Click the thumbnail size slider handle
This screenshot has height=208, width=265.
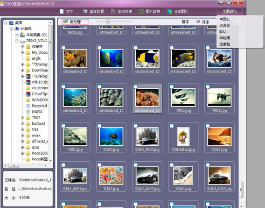[108, 22]
